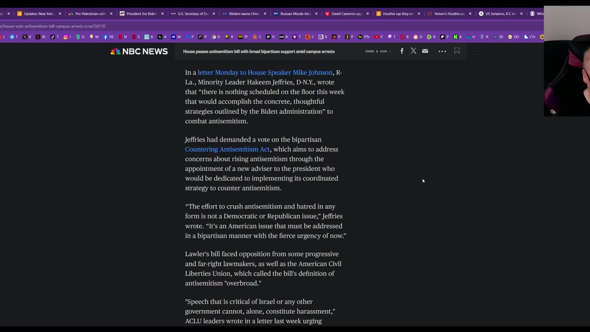The height and width of the screenshot is (332, 590).
Task: Close the David Cameron says tab
Action: point(367,14)
